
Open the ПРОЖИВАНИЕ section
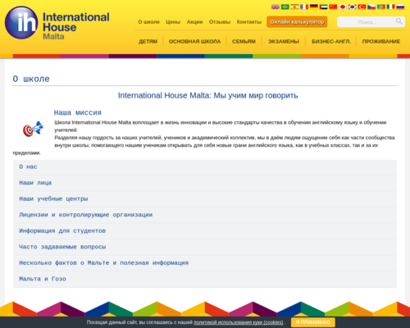tap(381, 42)
